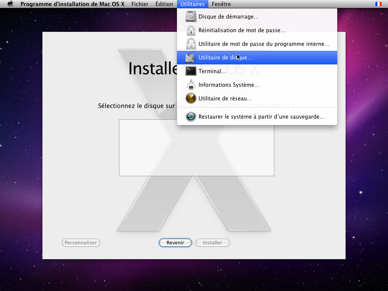Open the Édition menu
The image size is (388, 291).
click(x=164, y=4)
